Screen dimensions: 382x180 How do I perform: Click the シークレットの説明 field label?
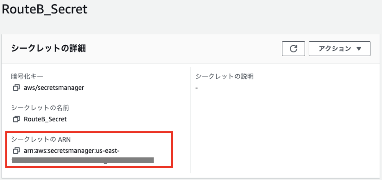tap(225, 77)
